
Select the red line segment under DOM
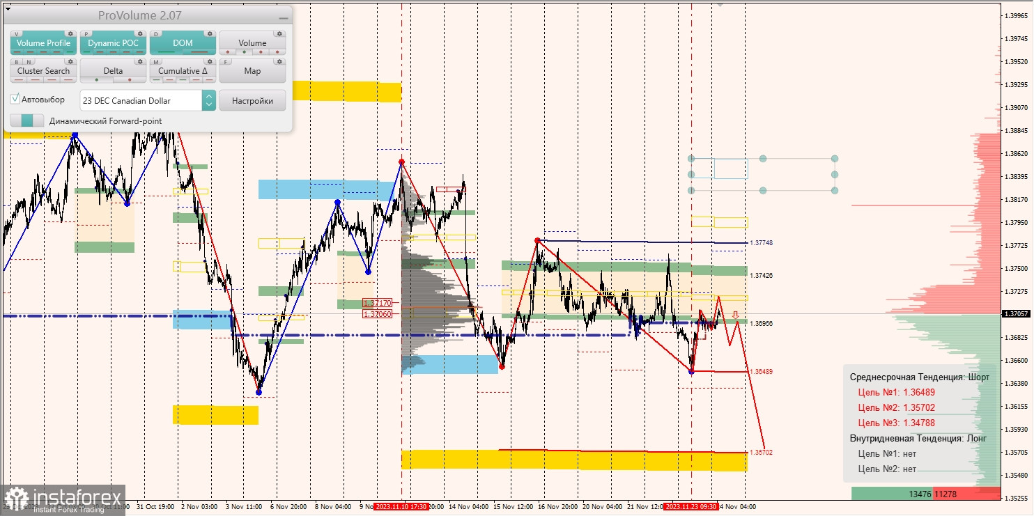point(199,52)
